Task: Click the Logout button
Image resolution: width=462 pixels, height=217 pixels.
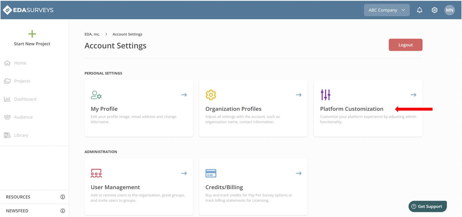Action: [x=406, y=45]
